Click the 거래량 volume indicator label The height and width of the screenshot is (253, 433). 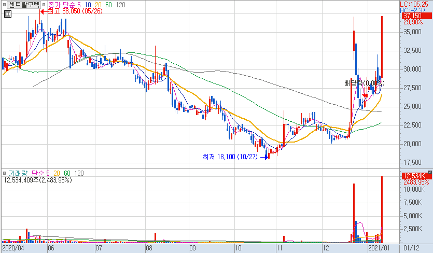coord(18,173)
